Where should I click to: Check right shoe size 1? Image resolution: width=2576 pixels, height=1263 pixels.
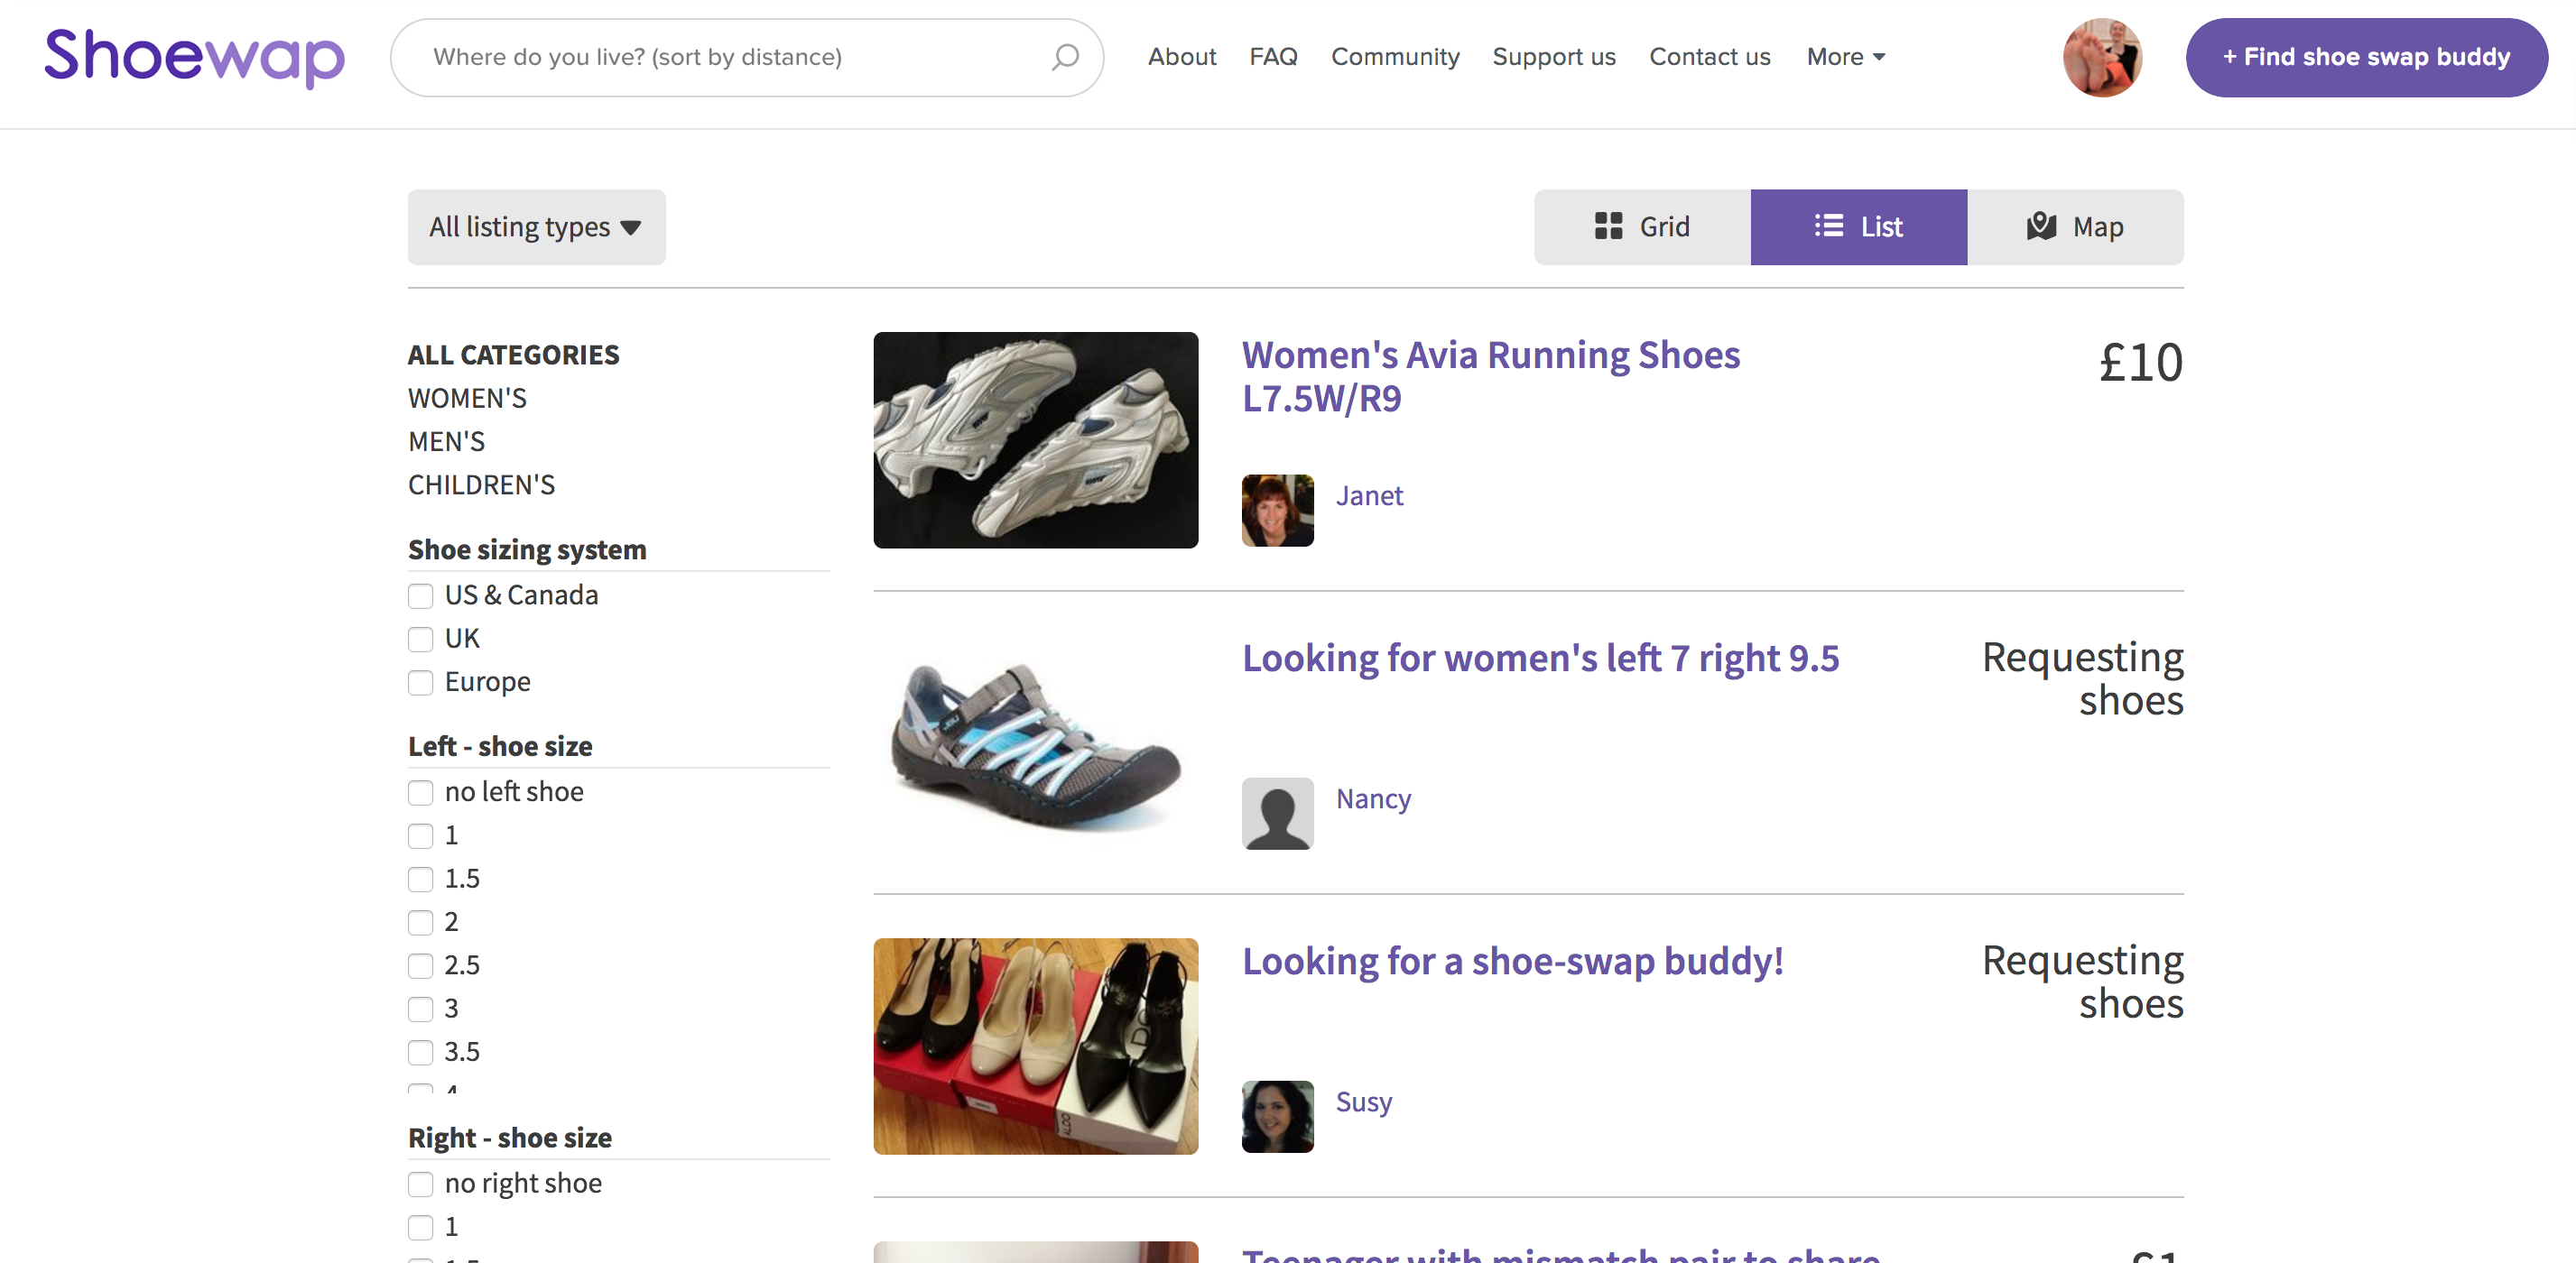point(420,1227)
